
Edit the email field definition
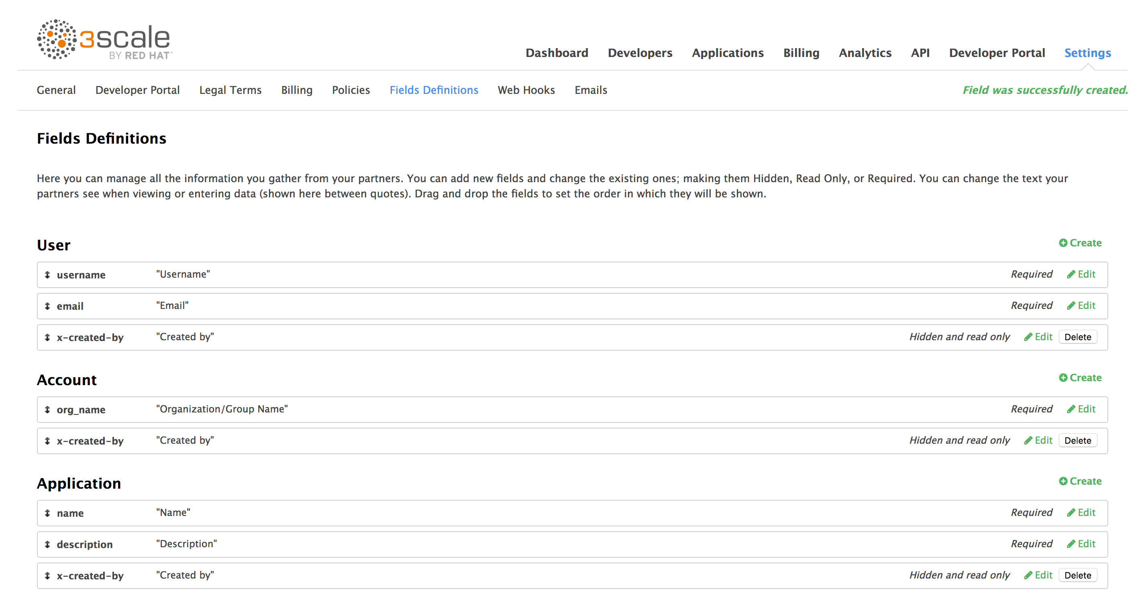click(1081, 306)
